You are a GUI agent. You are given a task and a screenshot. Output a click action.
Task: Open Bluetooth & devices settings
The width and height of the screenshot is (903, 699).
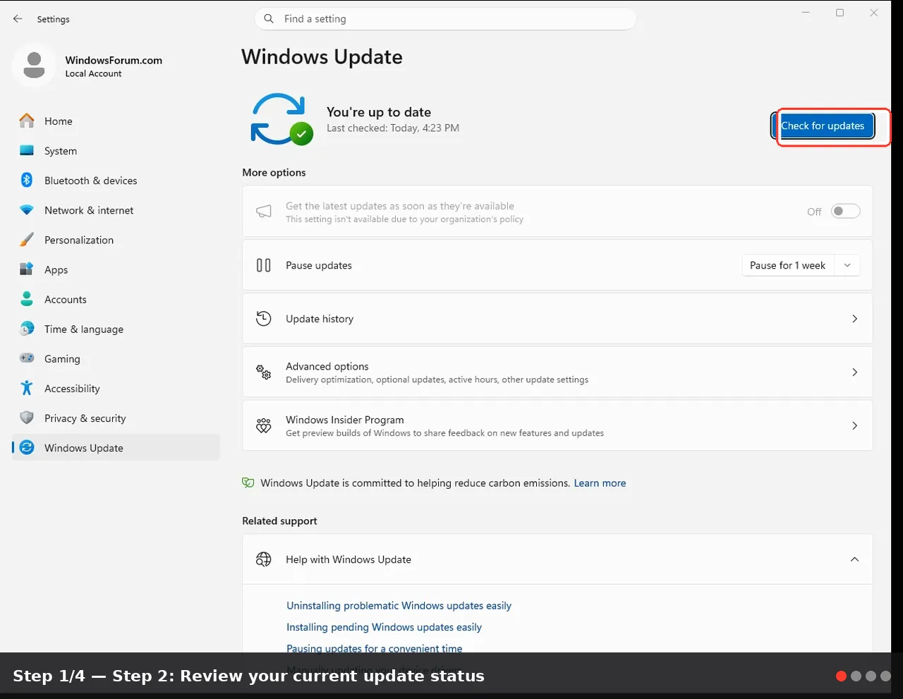click(x=116, y=181)
